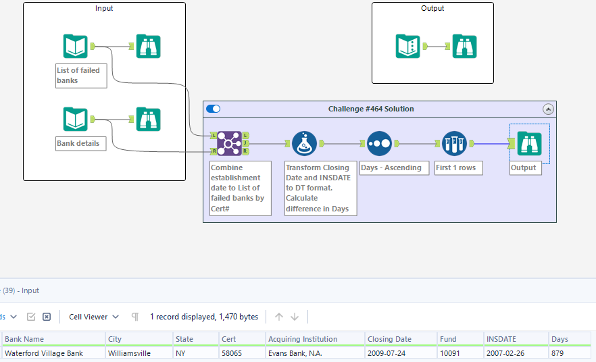Viewport: 596px width, 362px height.
Task: Select the Browse tool beside Bank details
Action: (148, 120)
